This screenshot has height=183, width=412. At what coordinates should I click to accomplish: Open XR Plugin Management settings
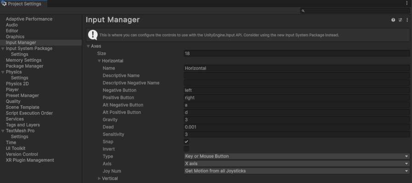click(x=30, y=160)
